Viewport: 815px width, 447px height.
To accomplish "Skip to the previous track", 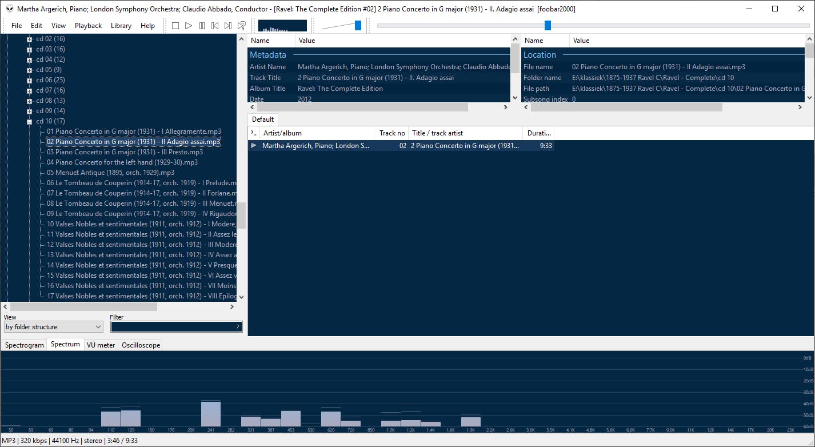I will (215, 26).
